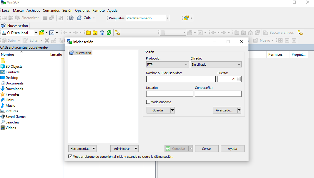
Task: Click the Nombre o IP del servidor field
Action: tap(181, 79)
